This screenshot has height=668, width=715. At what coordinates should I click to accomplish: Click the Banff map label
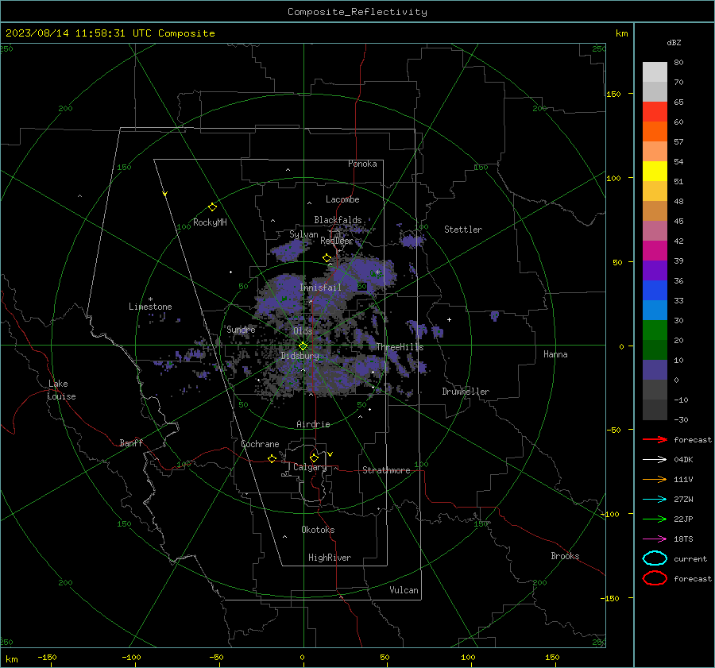tap(131, 442)
